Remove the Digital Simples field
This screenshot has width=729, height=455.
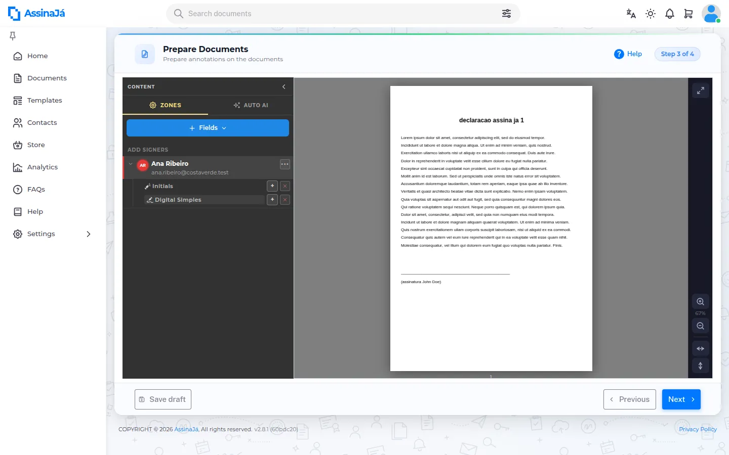(285, 200)
